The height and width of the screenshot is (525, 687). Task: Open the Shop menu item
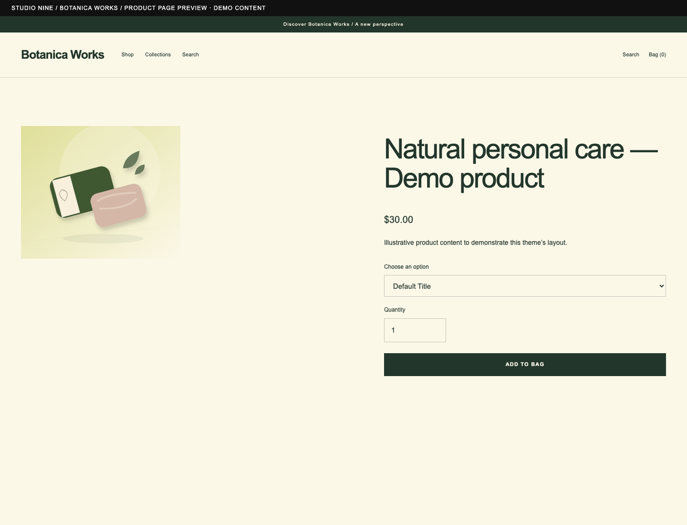[128, 54]
